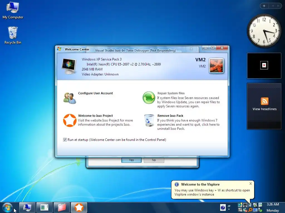Viewport: 285px width, 213px height.
Task: Click the info icon in Visplore balloon
Action: (x=176, y=184)
